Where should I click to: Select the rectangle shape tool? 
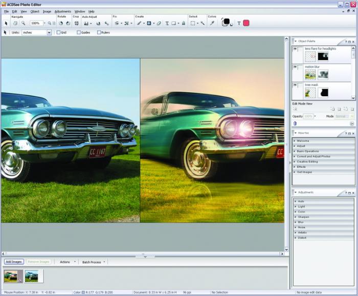[174, 24]
